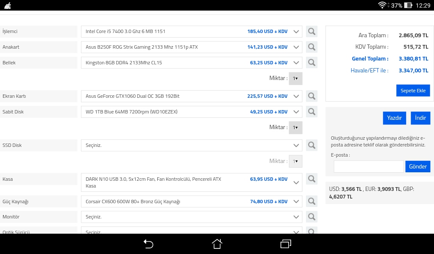
Task: Search processors with İşlemci magnifier icon
Action: [312, 31]
